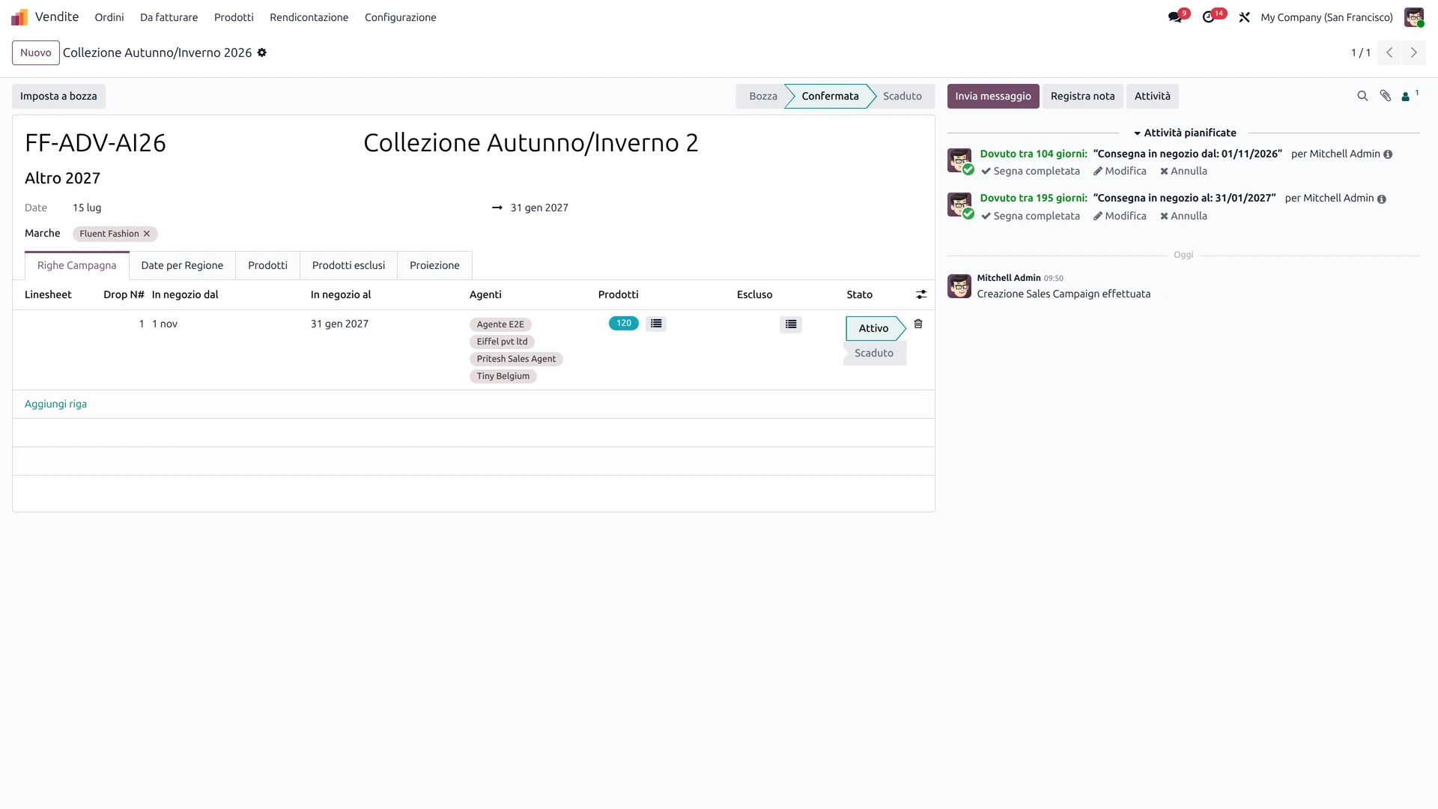This screenshot has height=809, width=1438.
Task: Set the row Stato to Attivo
Action: [873, 328]
